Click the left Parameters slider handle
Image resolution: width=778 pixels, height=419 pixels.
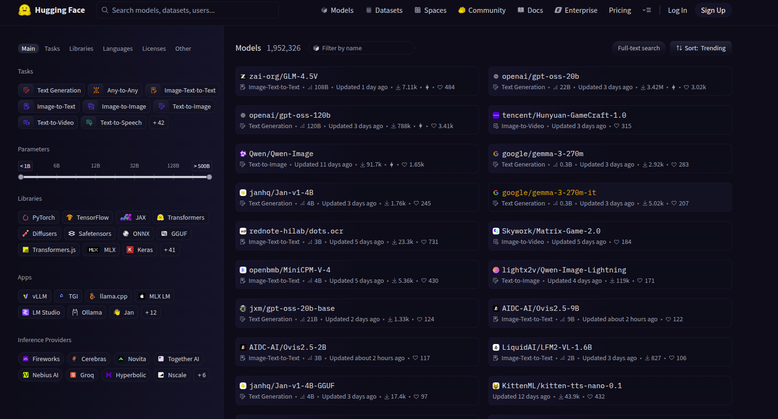coord(21,177)
